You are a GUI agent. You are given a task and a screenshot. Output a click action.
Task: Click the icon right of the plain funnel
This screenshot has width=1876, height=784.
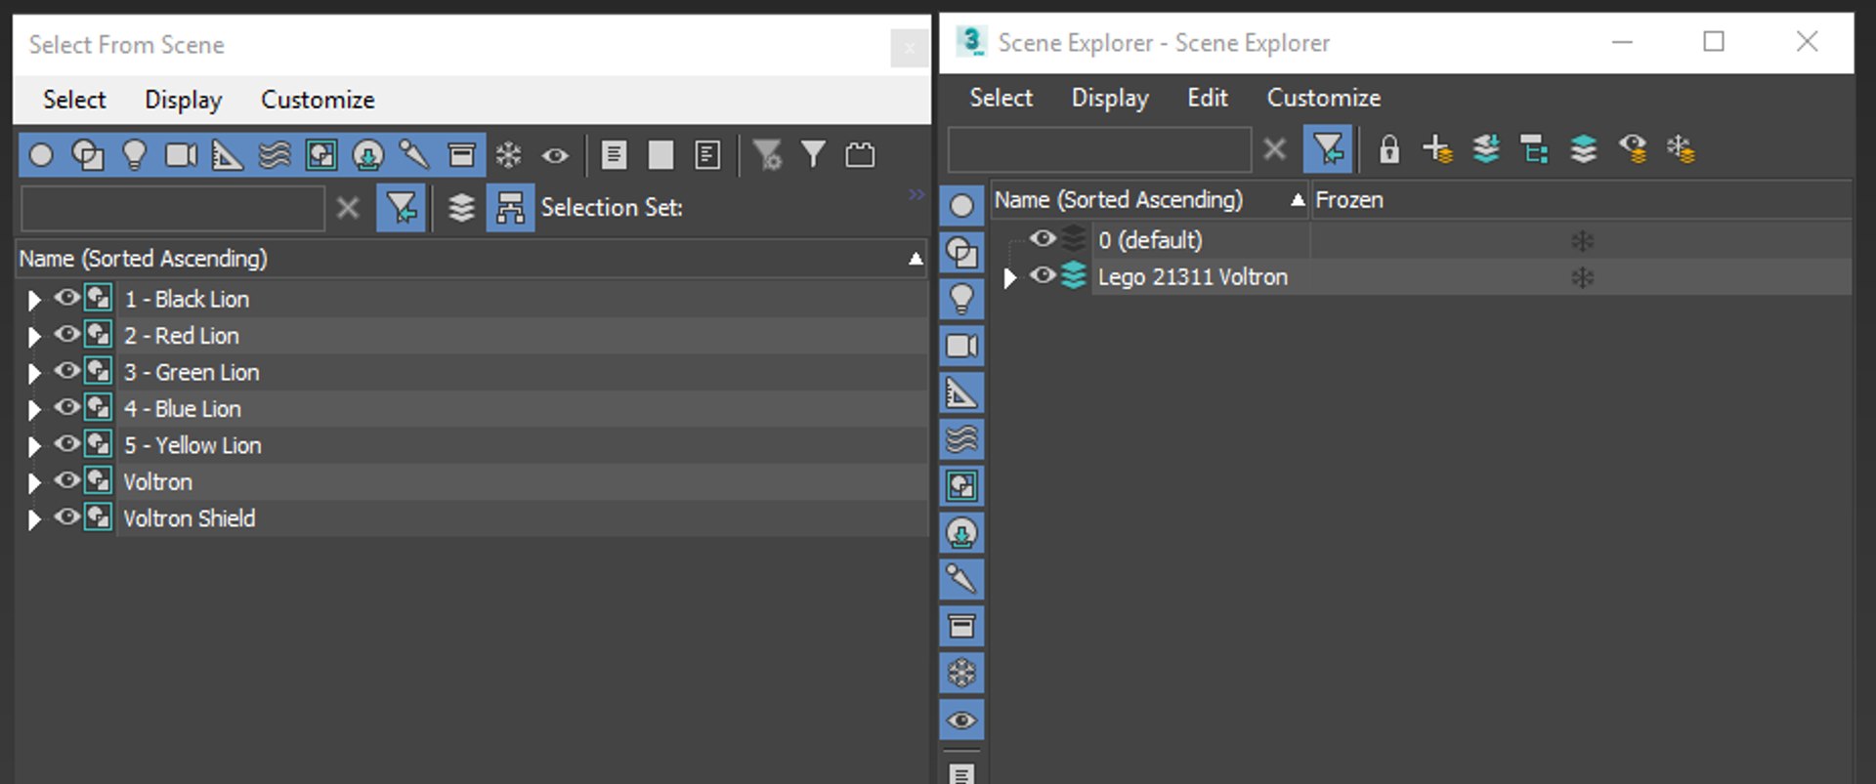(x=860, y=154)
